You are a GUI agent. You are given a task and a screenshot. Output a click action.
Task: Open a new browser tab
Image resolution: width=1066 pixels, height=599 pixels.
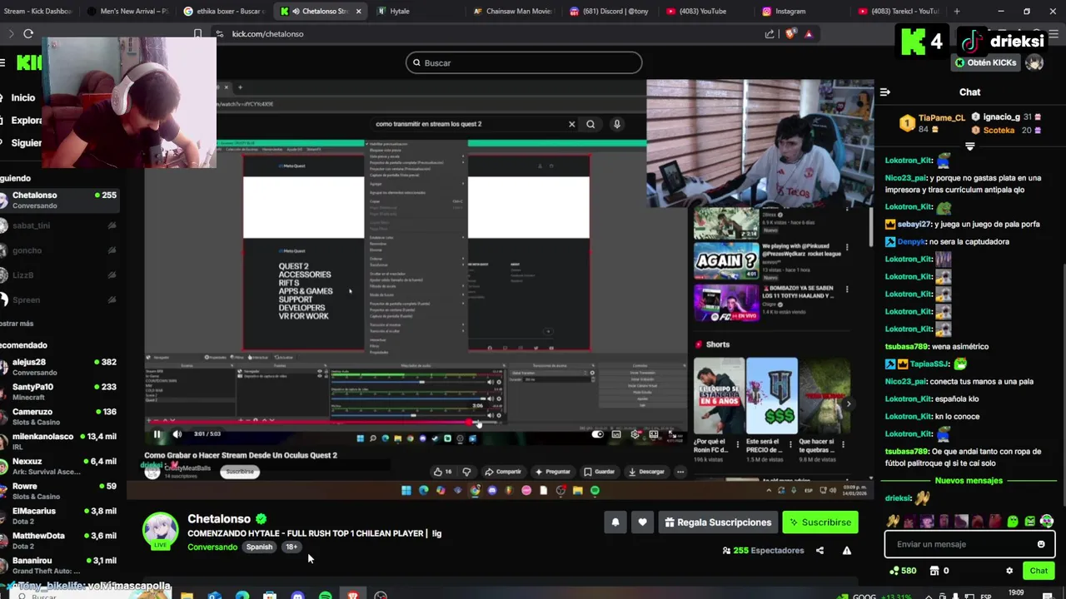coord(956,12)
